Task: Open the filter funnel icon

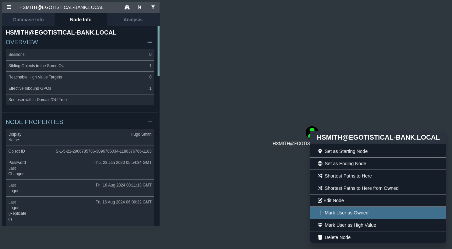Action: click(x=153, y=7)
